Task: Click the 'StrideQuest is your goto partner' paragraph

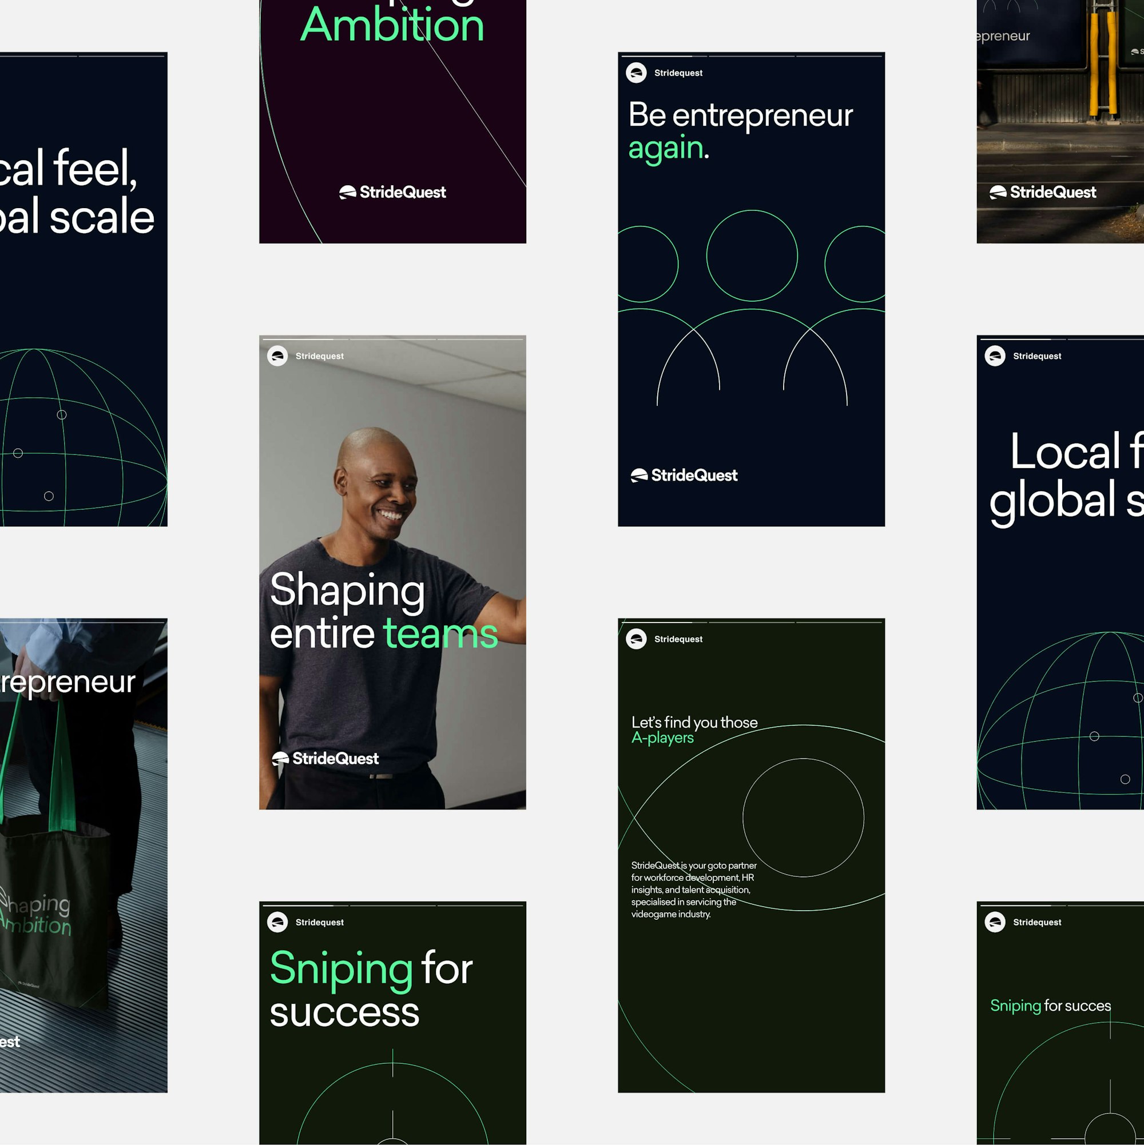Action: pos(694,889)
